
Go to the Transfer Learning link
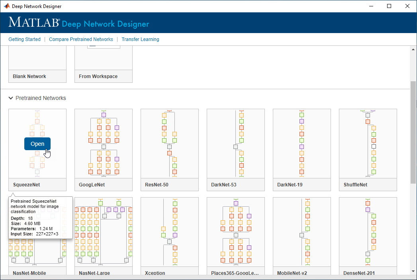pos(140,39)
